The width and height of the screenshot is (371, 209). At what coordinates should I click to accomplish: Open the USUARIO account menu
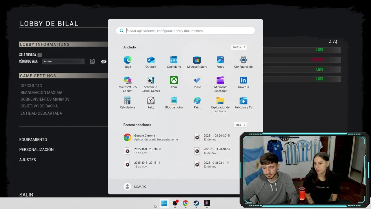[x=135, y=187]
